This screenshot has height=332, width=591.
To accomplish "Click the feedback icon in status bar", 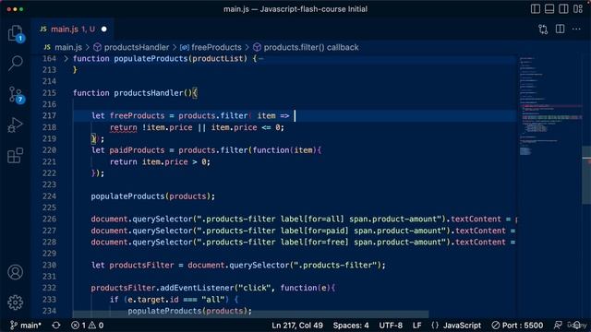I will [558, 326].
